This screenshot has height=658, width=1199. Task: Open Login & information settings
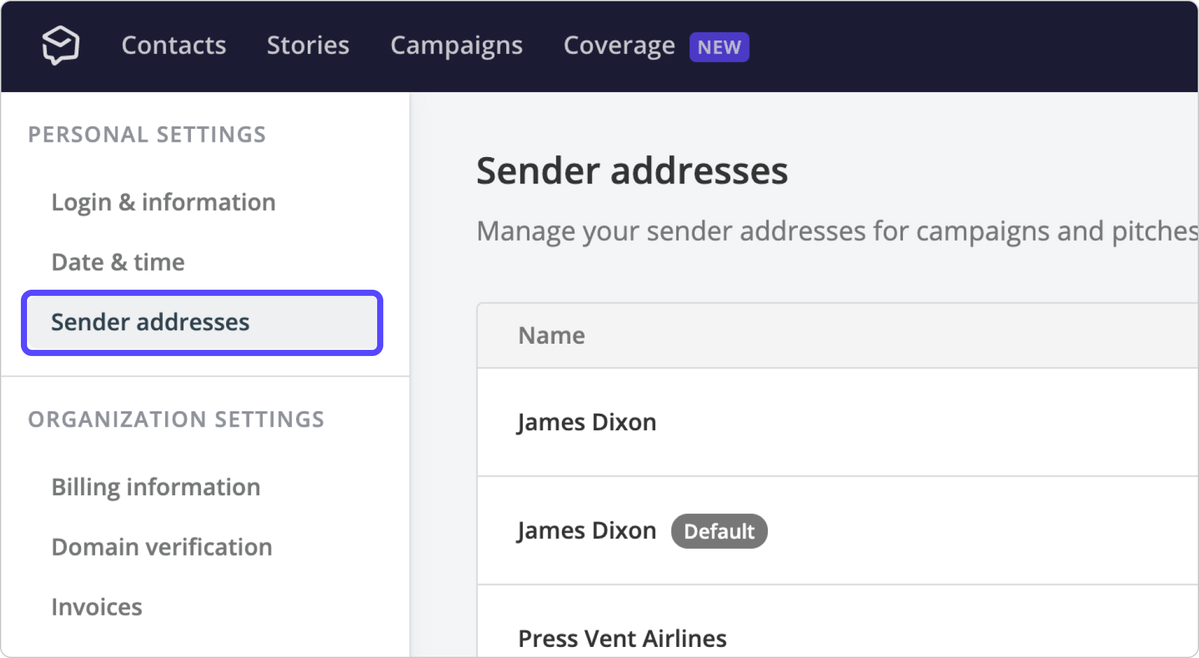[163, 203]
